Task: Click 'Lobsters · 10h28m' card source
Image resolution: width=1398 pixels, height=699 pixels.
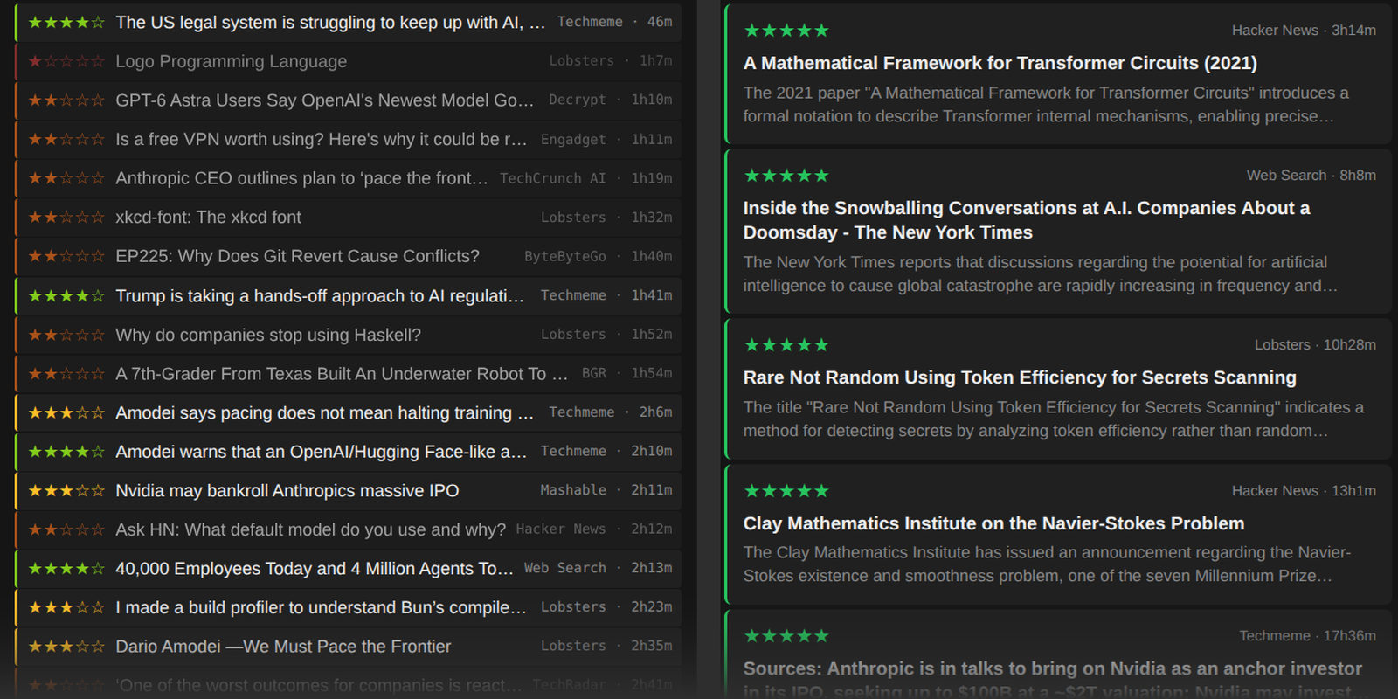Action: click(x=1315, y=345)
